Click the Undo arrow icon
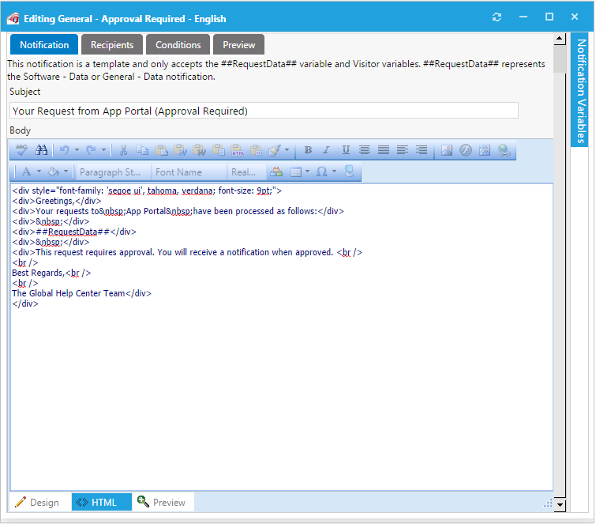 tap(64, 150)
